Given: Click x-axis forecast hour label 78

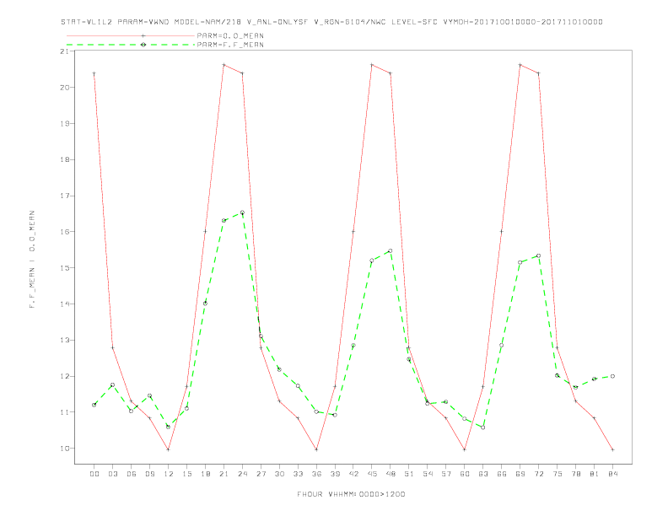Looking at the screenshot, I should click(x=575, y=474).
